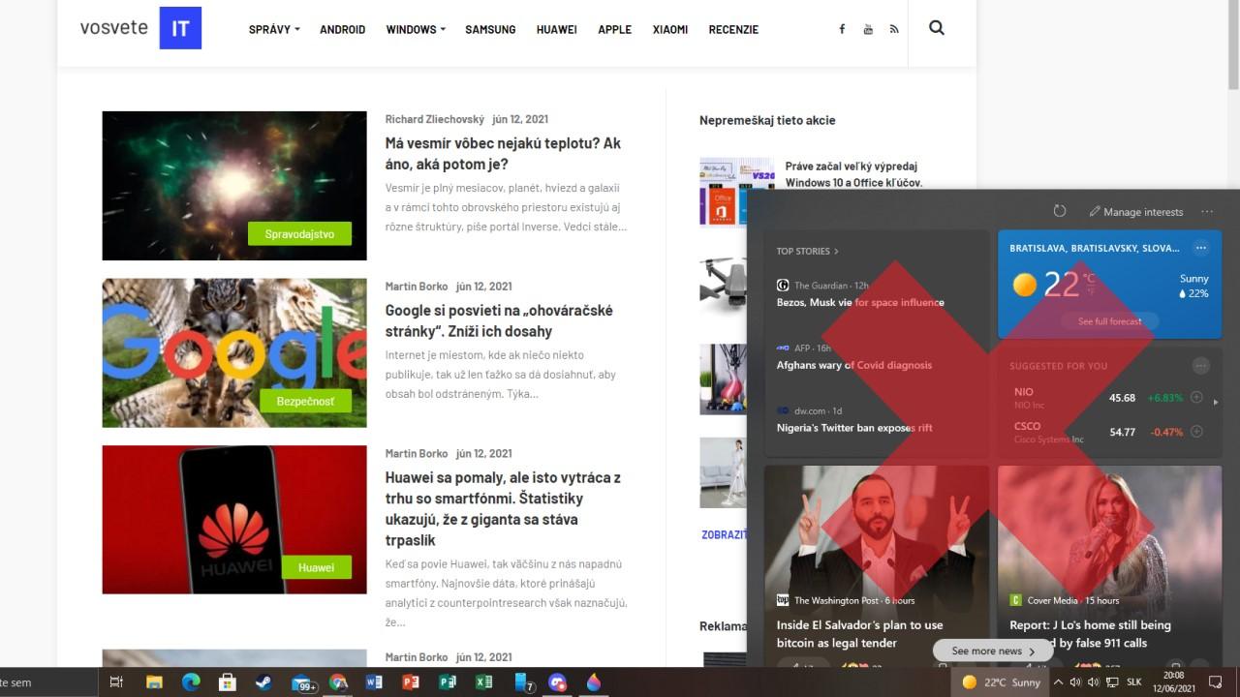The image size is (1240, 697).
Task: Switch to Chrome on the taskbar
Action: [338, 682]
